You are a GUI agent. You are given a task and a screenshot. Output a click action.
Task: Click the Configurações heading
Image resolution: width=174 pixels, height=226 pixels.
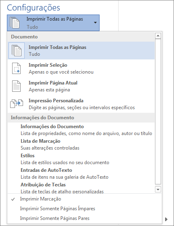(34, 8)
